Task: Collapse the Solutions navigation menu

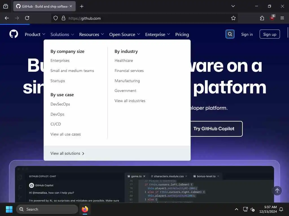Action: coord(62,34)
